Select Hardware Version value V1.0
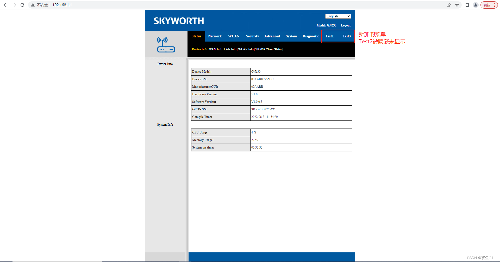 pyautogui.click(x=254, y=94)
